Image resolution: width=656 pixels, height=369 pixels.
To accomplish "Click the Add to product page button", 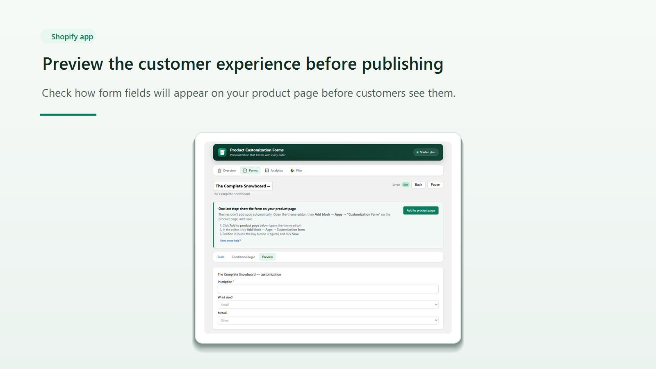I will coord(421,210).
